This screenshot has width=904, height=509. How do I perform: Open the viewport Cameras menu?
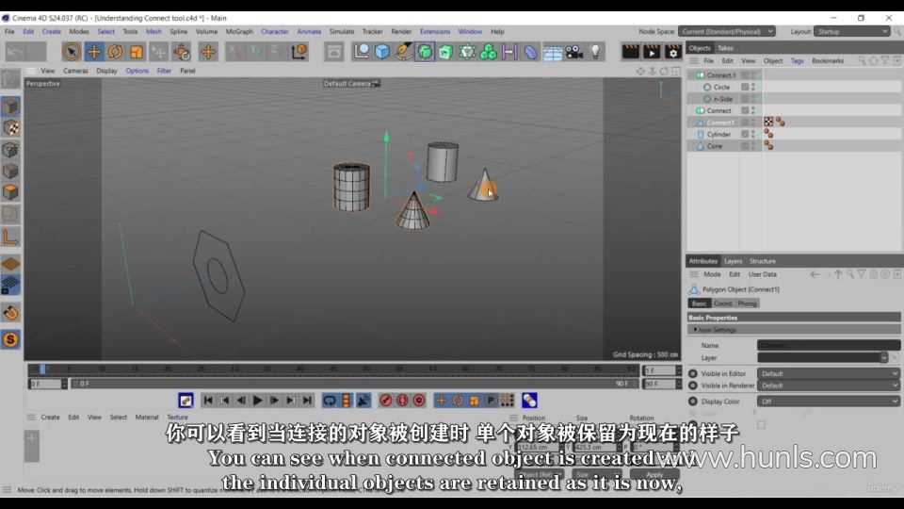pyautogui.click(x=75, y=71)
